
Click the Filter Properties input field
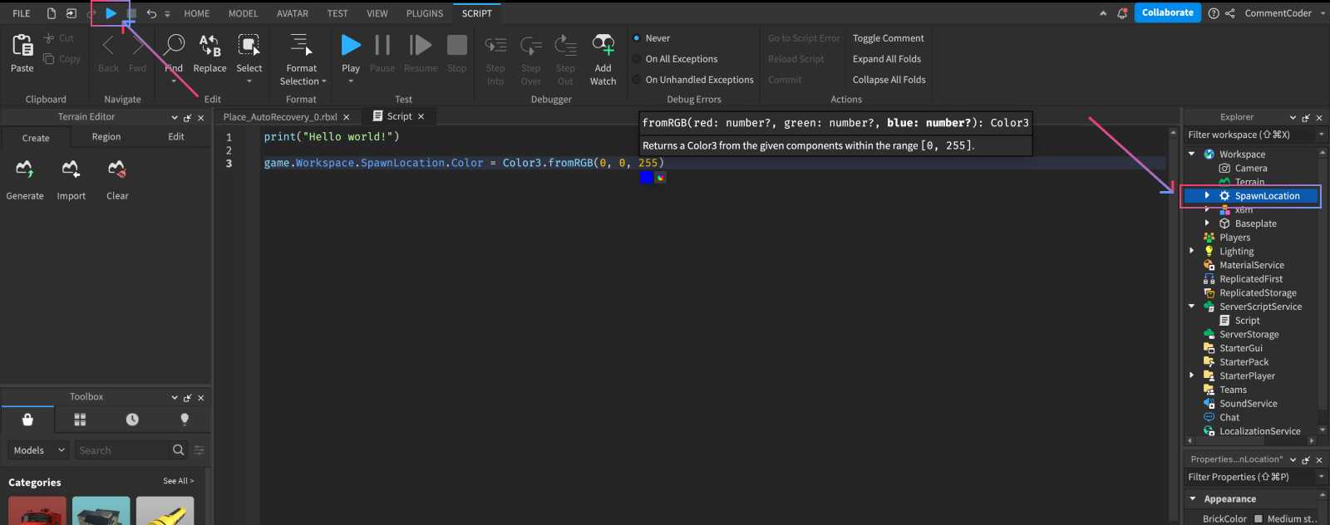(1249, 477)
